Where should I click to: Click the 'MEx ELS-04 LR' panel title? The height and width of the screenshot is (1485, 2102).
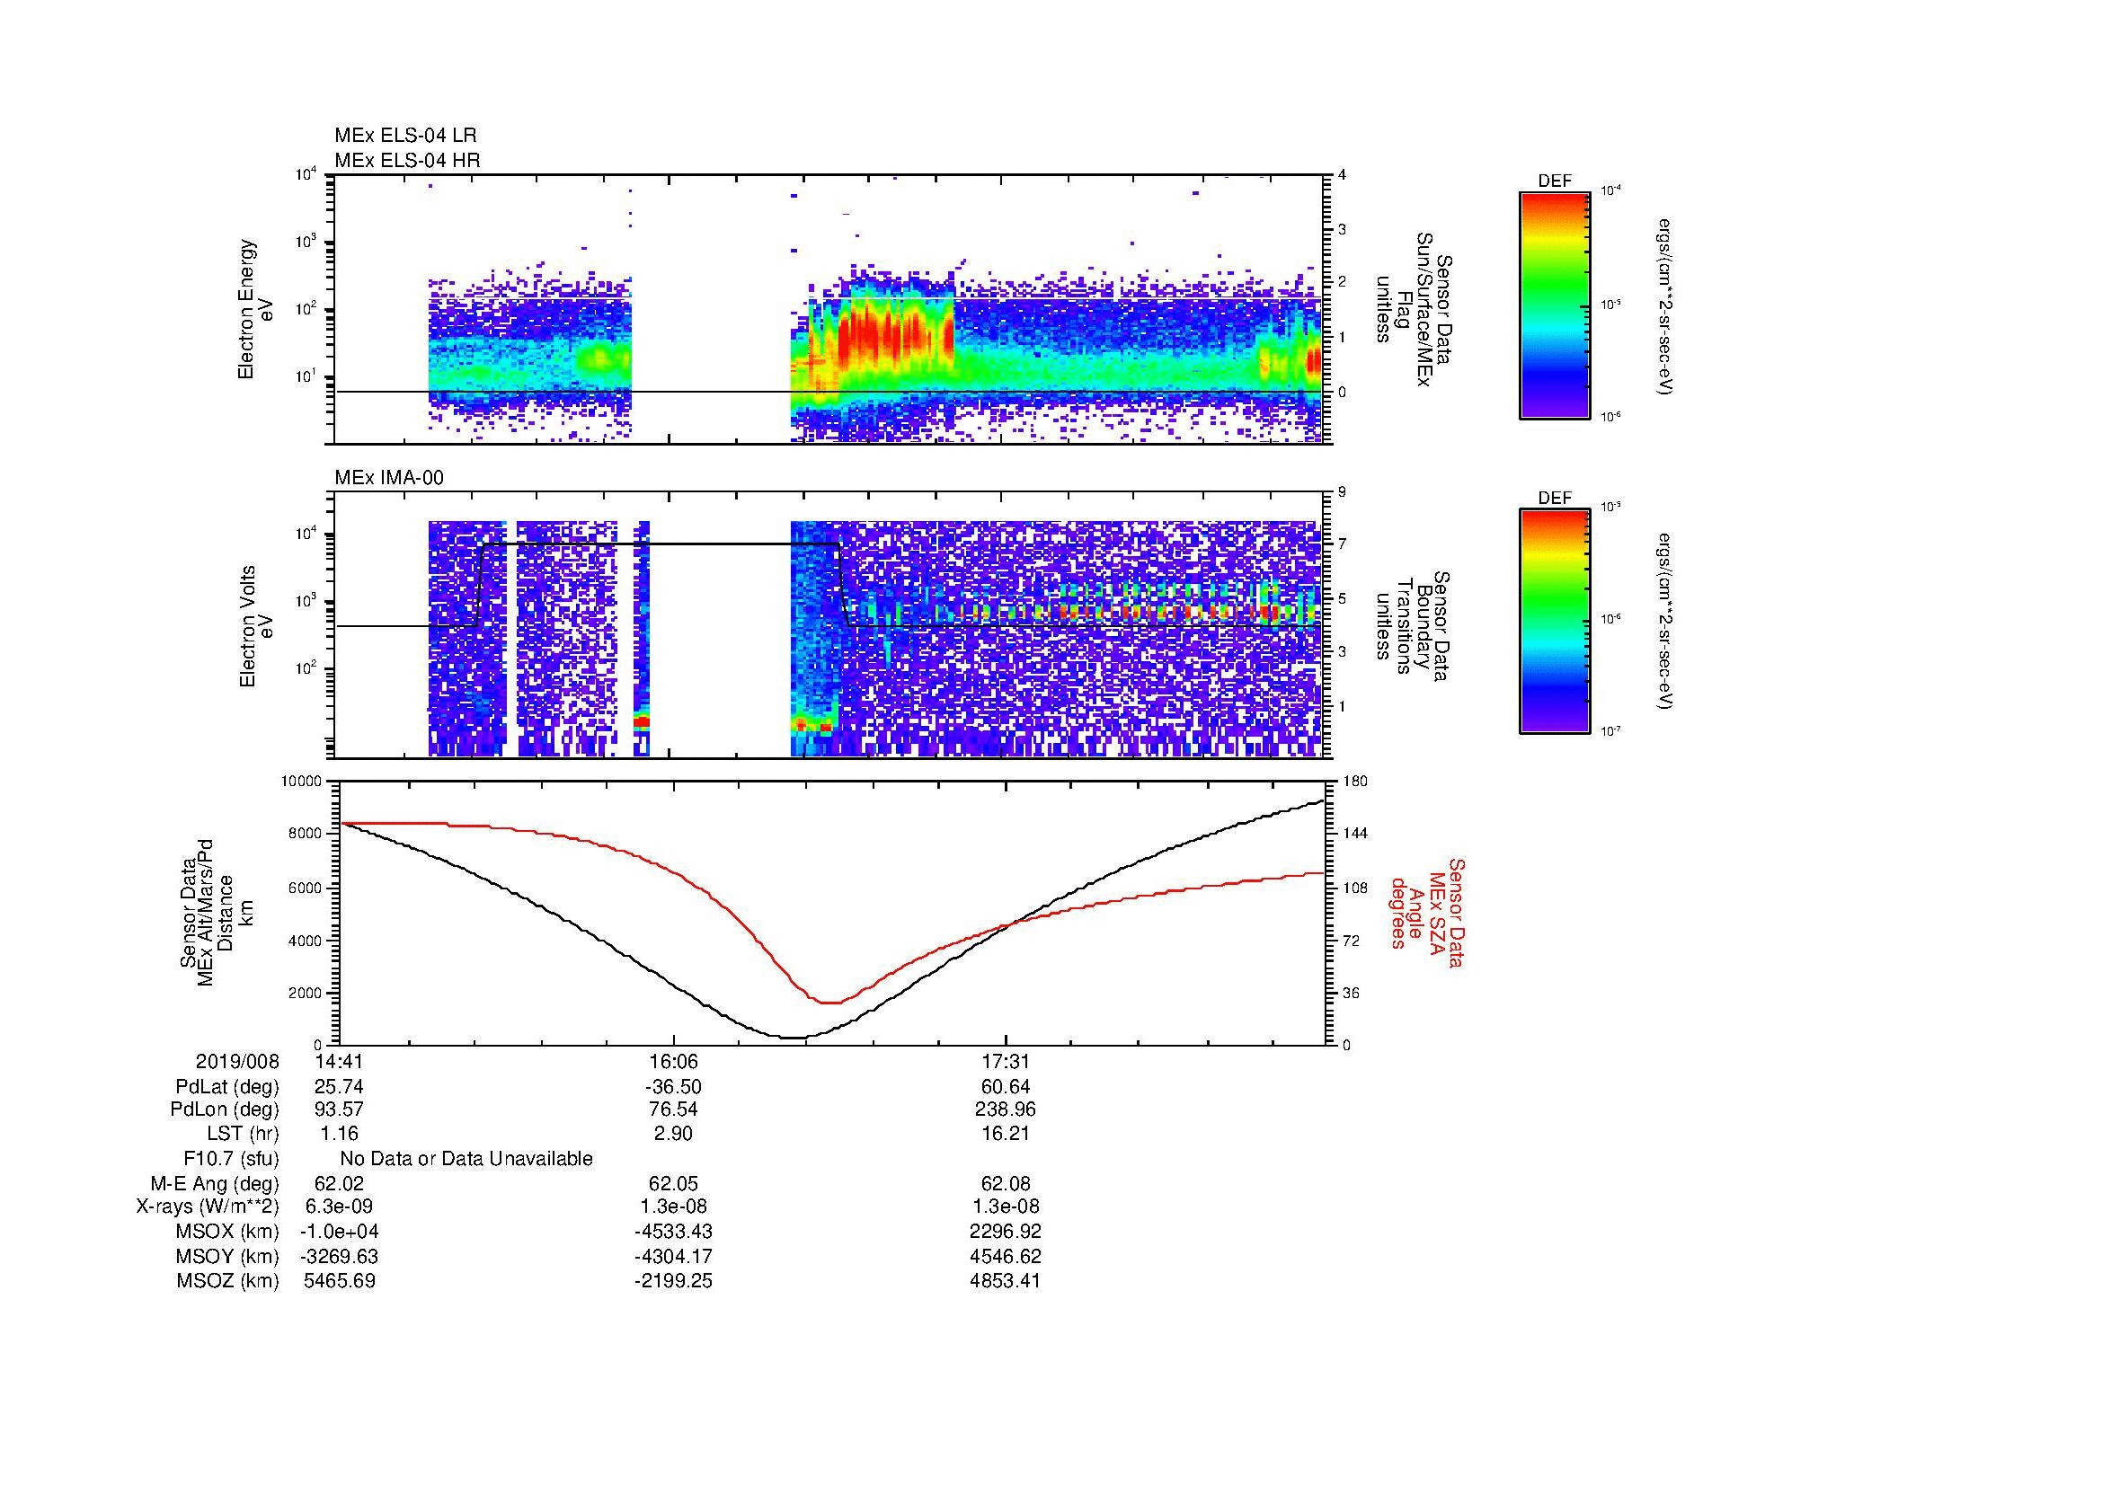(x=405, y=136)
